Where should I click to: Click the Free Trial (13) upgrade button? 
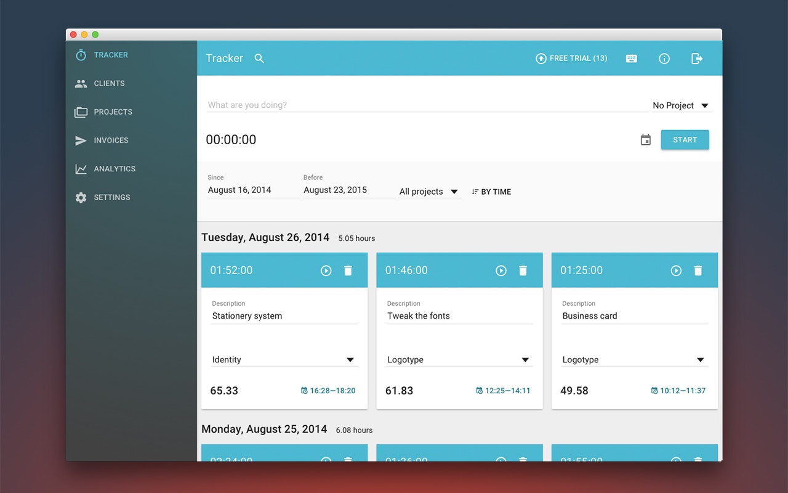pos(571,59)
